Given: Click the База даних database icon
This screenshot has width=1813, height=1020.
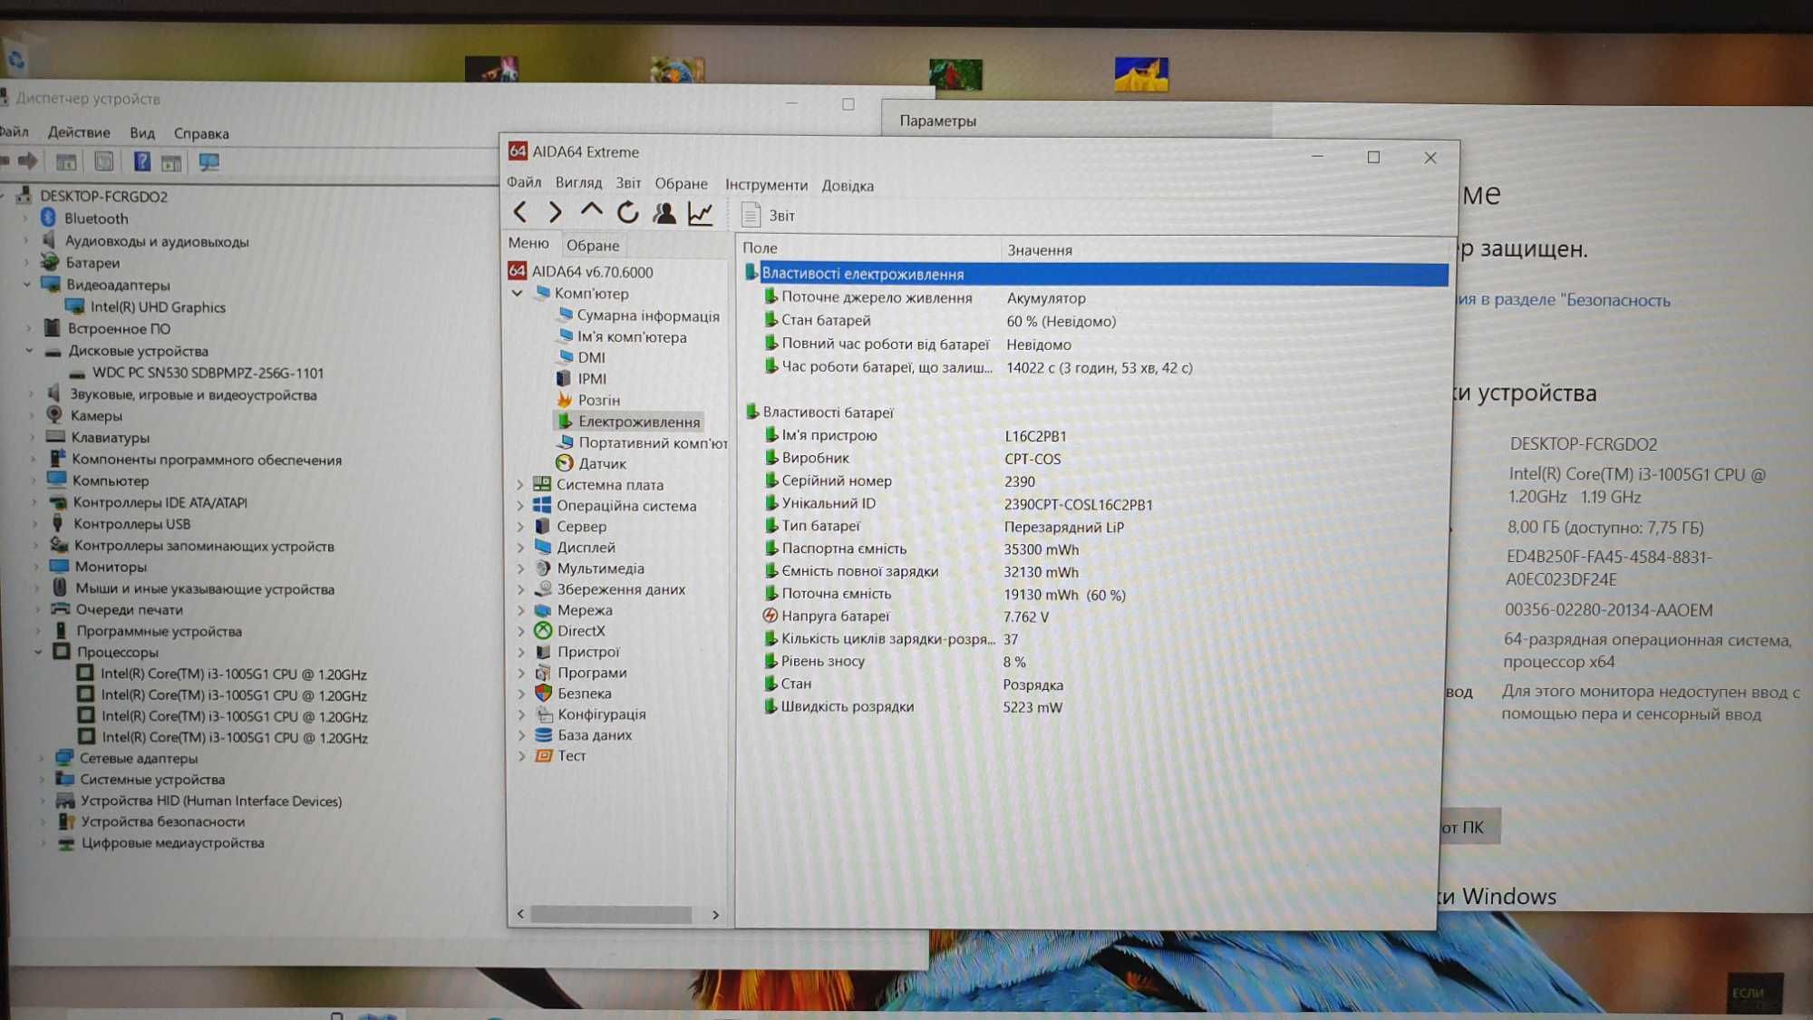Looking at the screenshot, I should tap(543, 735).
